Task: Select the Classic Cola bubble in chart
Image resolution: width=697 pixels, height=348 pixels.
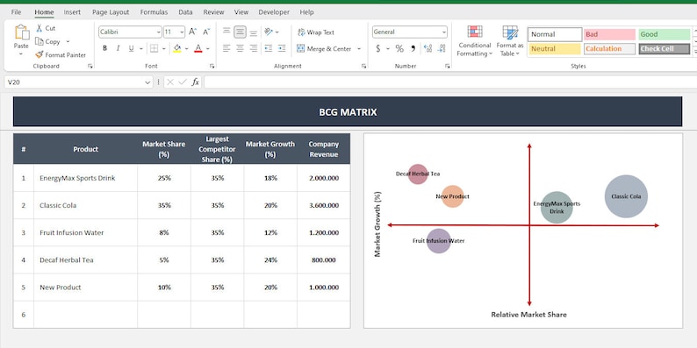Action: [626, 196]
